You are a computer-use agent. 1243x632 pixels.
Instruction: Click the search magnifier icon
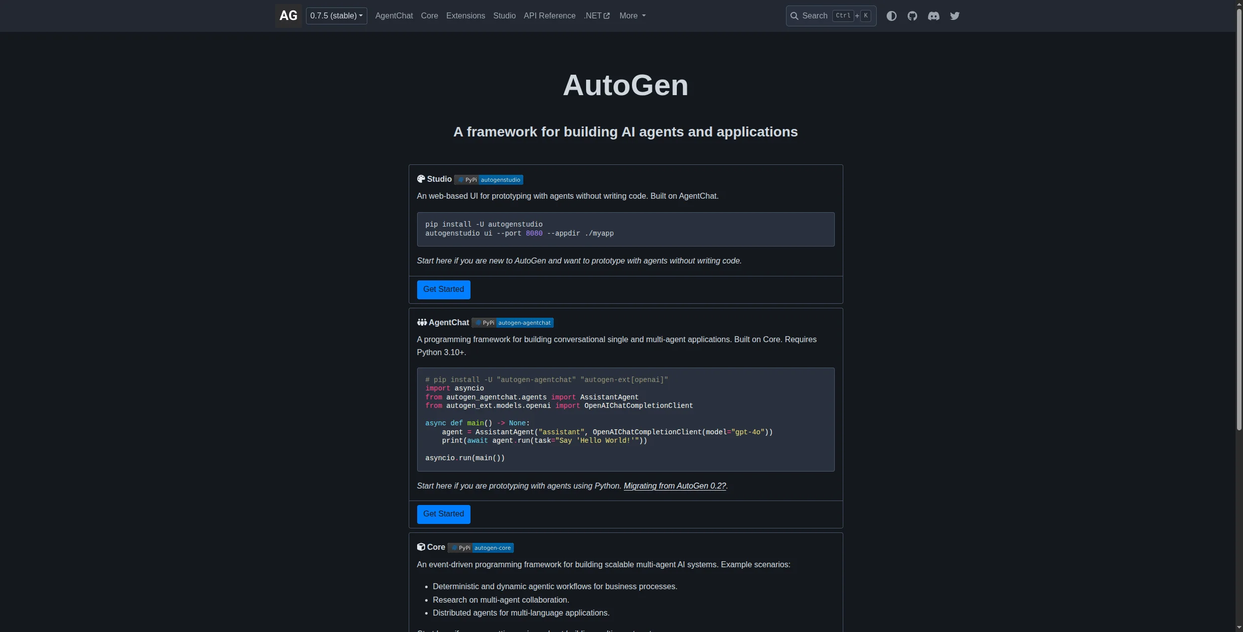point(794,16)
